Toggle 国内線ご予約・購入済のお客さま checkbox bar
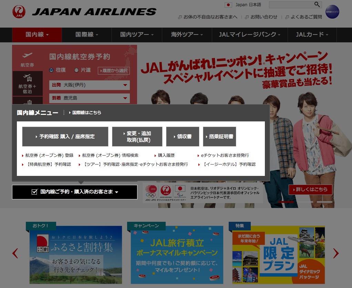This screenshot has height=288, width=352. tap(75, 192)
